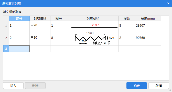Click the greyed-out 删除 button

pos(35,86)
